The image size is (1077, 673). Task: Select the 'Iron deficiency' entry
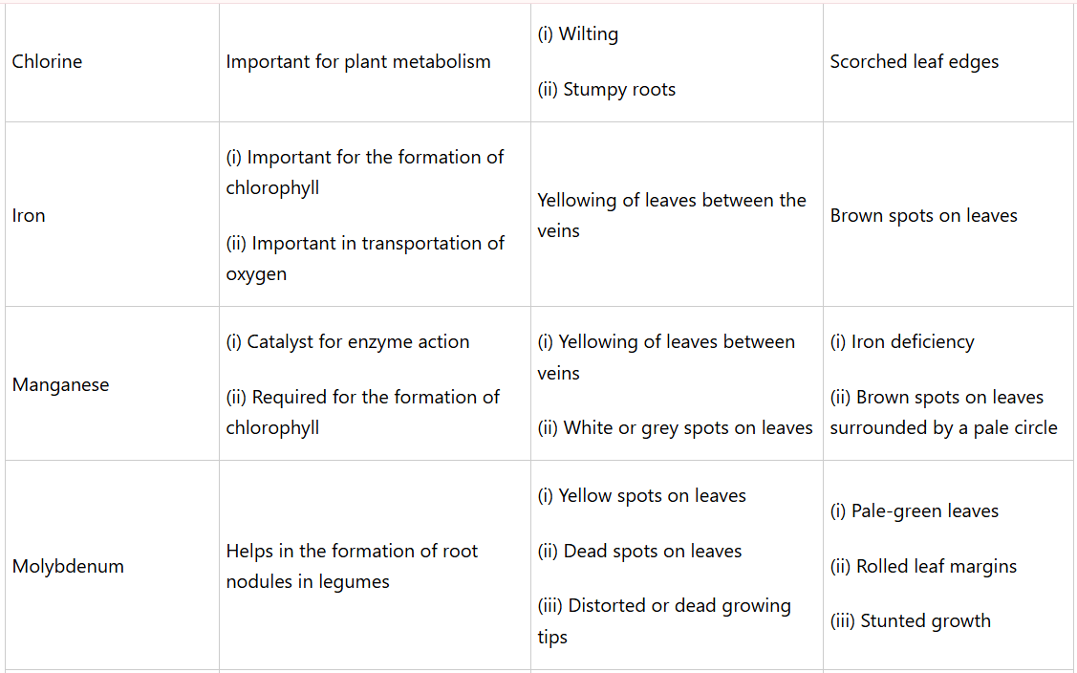point(912,342)
